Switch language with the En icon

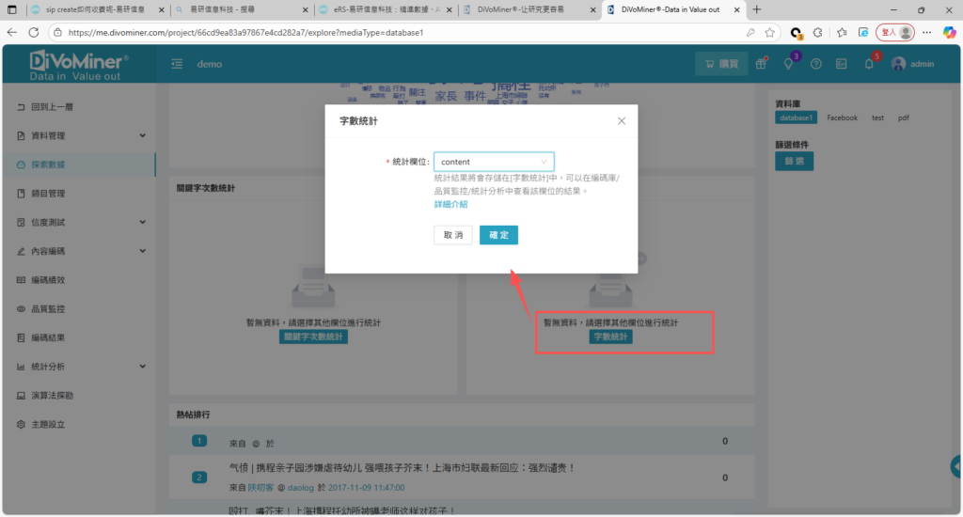point(842,64)
